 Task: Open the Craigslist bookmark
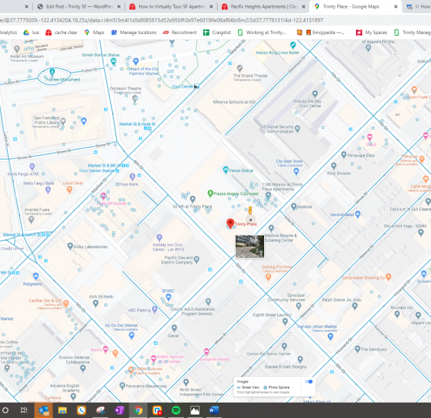[x=217, y=33]
